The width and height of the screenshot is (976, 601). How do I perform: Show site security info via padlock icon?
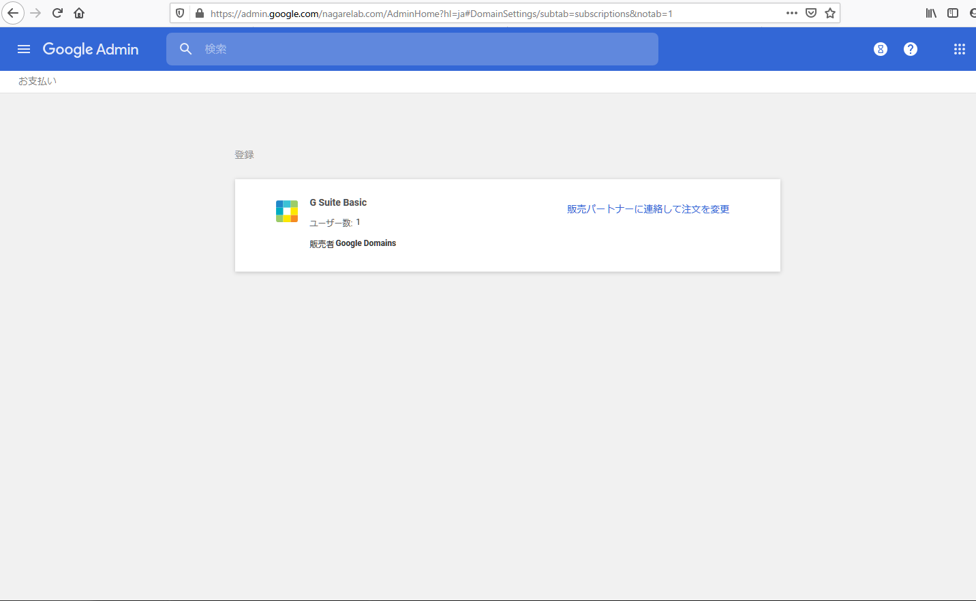[200, 13]
